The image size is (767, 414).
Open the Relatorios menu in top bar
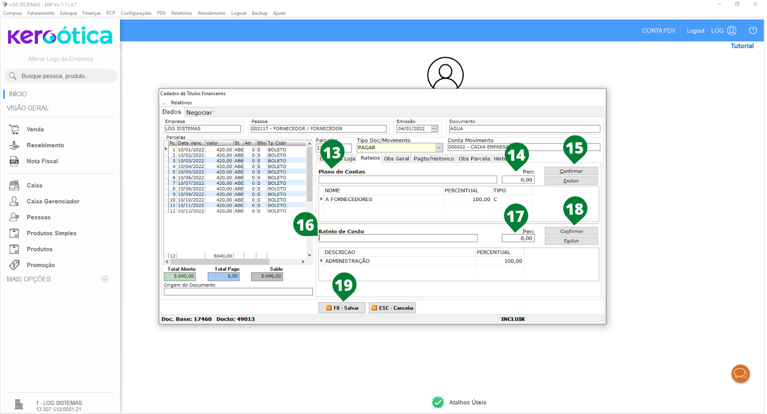pos(182,13)
